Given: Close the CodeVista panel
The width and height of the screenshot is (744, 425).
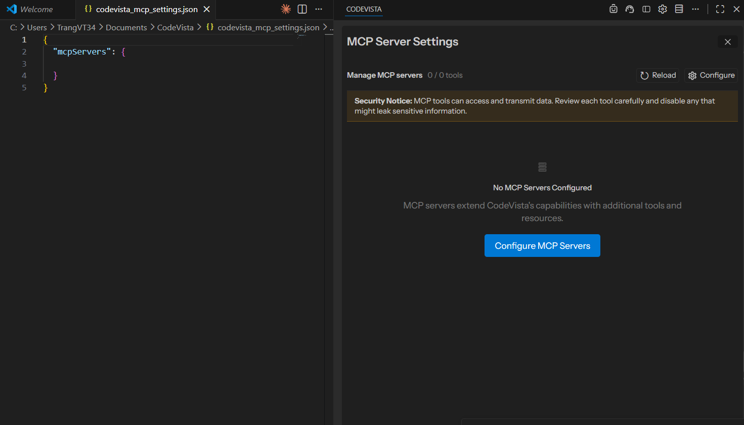Looking at the screenshot, I should 736,9.
